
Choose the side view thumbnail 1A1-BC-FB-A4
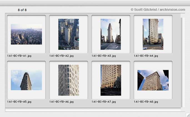coord(153,34)
